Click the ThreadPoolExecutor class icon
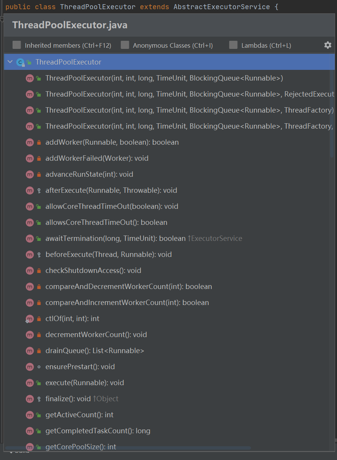Screen dimensions: 337x460 tap(20, 62)
